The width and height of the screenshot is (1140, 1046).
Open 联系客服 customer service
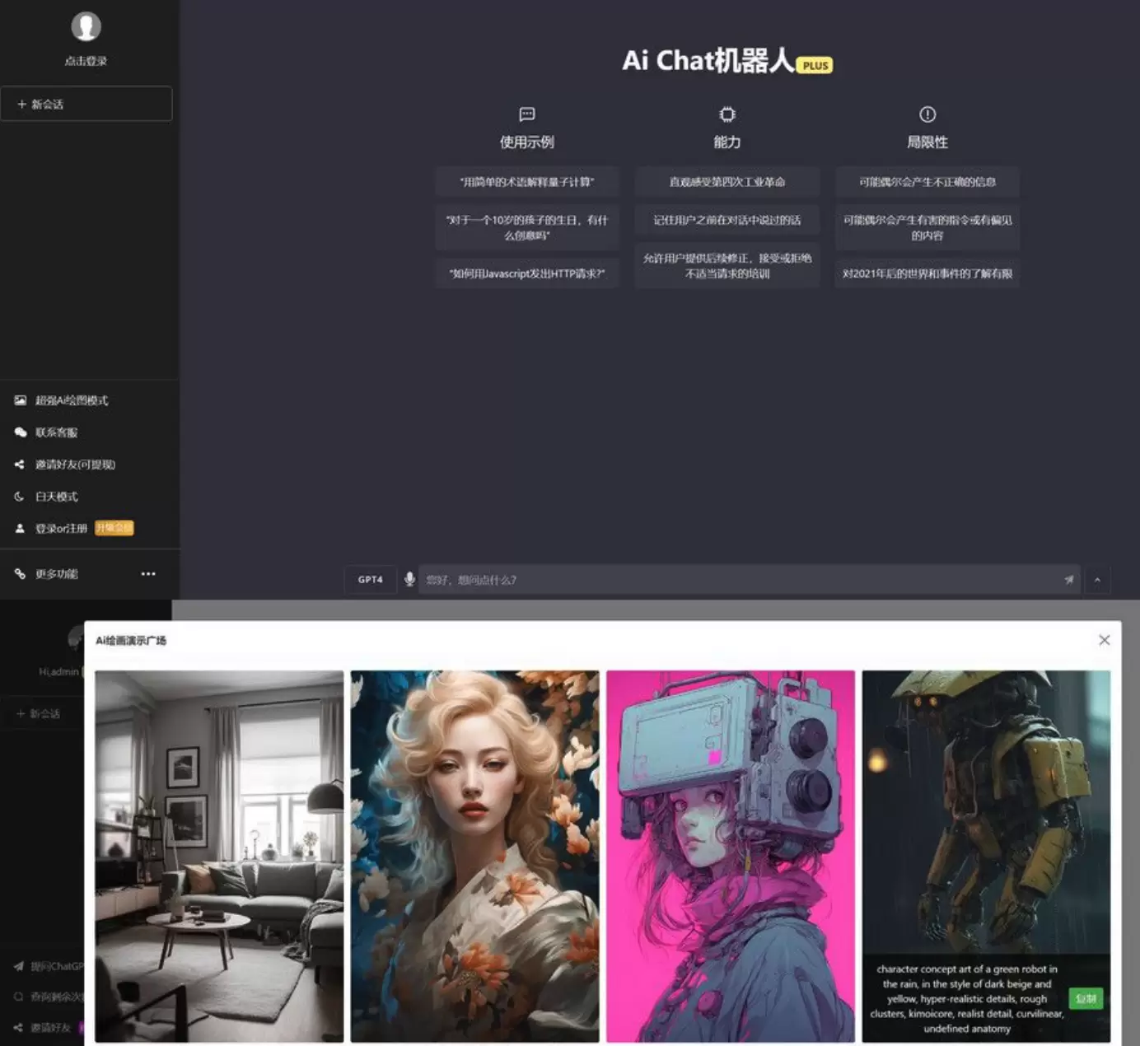56,432
